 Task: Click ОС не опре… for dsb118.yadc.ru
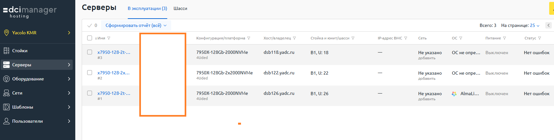466,53
